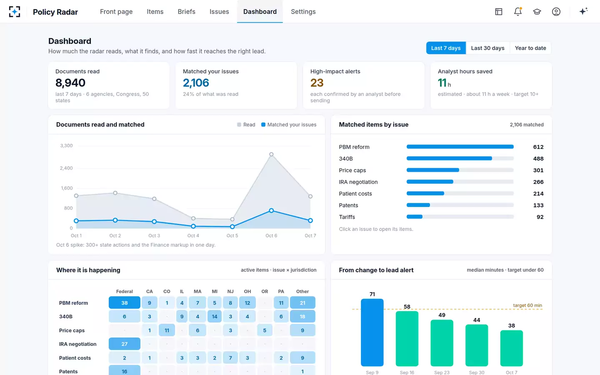This screenshot has width=600, height=375.
Task: Click IRA negotiation Federal cell 27
Action: 125,344
